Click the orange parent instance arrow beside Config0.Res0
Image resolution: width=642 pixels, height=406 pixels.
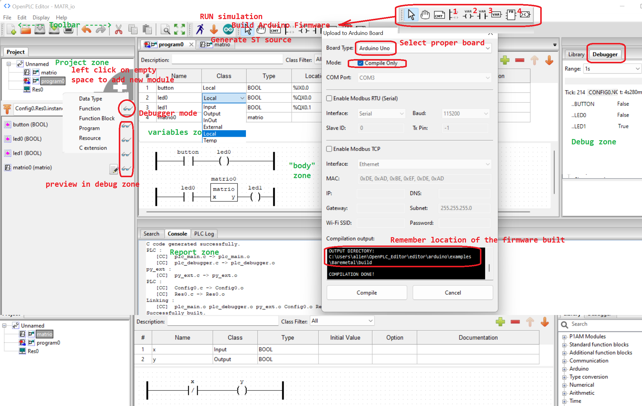(x=7, y=109)
